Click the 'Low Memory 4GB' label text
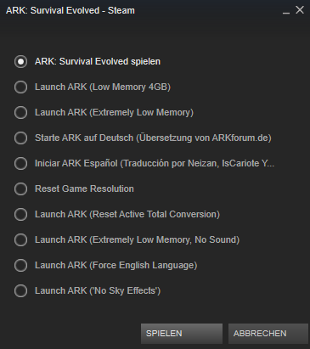310x349 pixels. [x=130, y=87]
